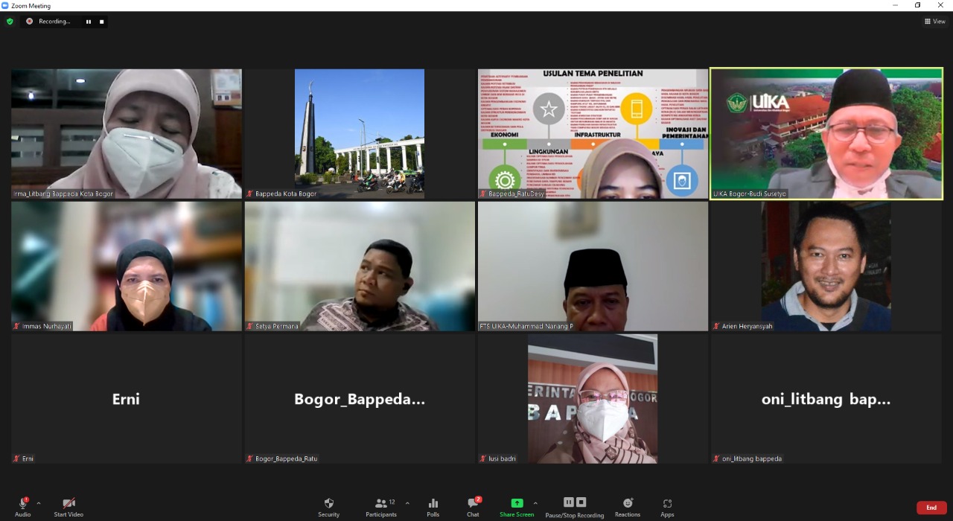Select Bappeda Kota Bogor video tile
Screen dimensions: 953x521
360,134
